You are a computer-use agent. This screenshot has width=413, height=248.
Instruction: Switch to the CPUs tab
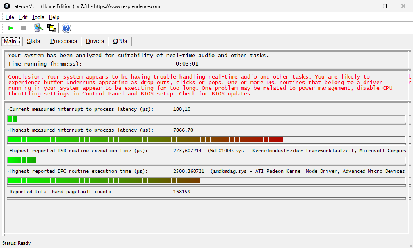(x=120, y=41)
